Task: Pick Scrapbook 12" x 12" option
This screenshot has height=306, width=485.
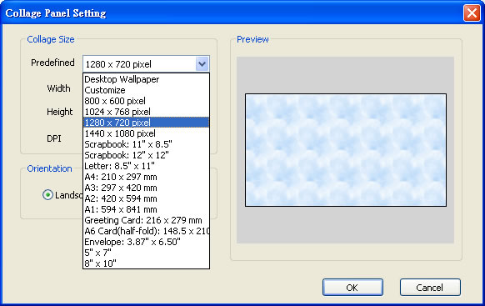Action: (x=146, y=155)
